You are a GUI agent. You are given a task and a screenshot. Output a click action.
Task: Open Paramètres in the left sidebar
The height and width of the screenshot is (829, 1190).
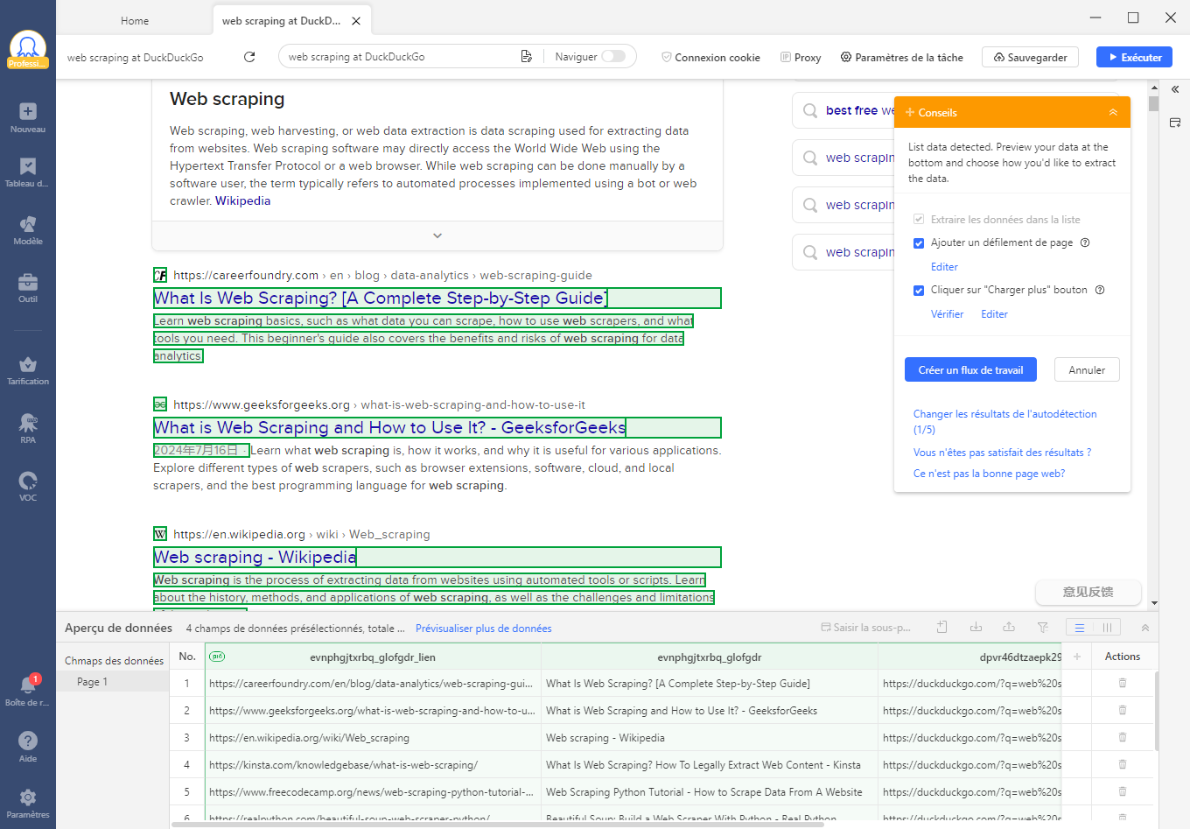click(x=28, y=803)
